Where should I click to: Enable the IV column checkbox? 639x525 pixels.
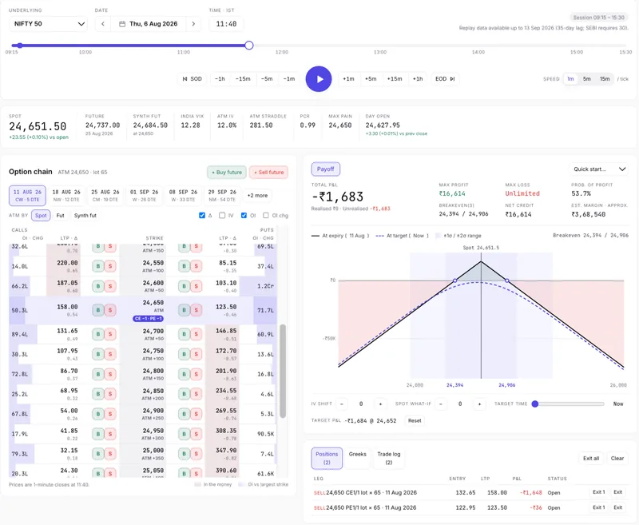[x=222, y=215]
